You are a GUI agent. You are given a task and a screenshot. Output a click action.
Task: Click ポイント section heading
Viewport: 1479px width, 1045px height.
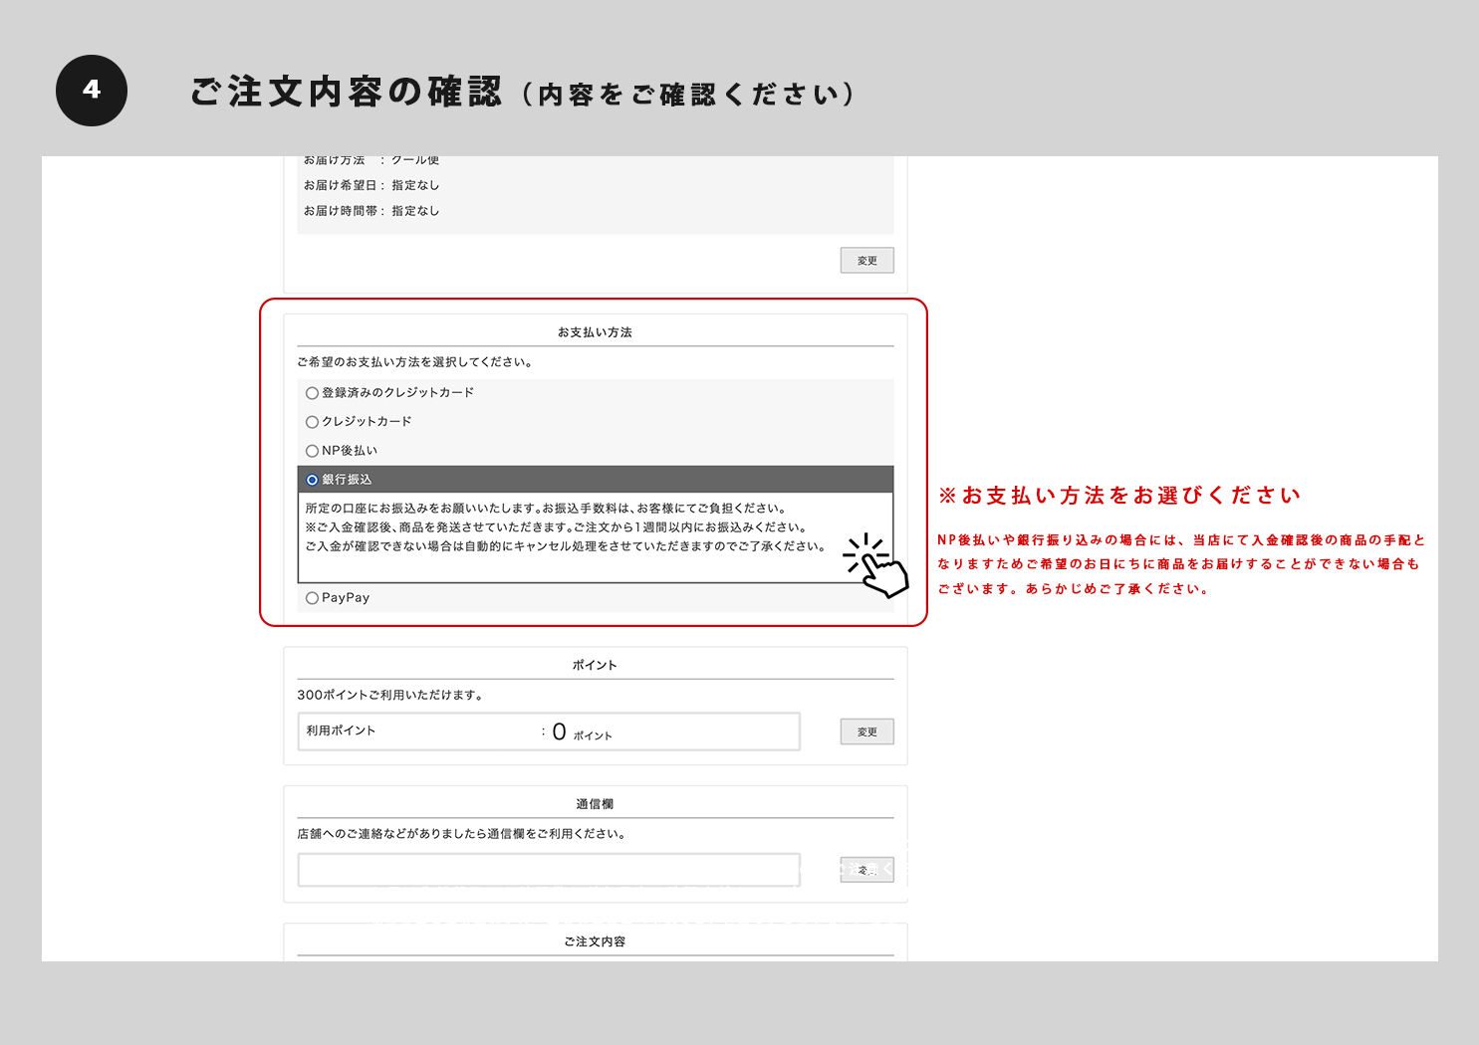[596, 665]
